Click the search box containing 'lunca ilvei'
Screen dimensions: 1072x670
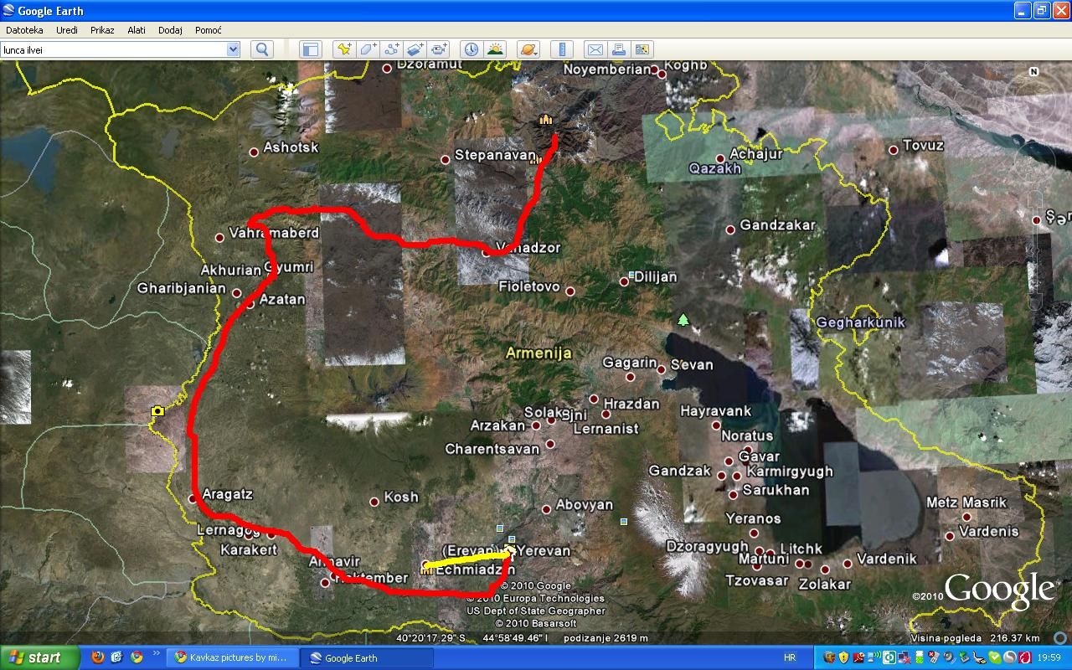(x=114, y=49)
